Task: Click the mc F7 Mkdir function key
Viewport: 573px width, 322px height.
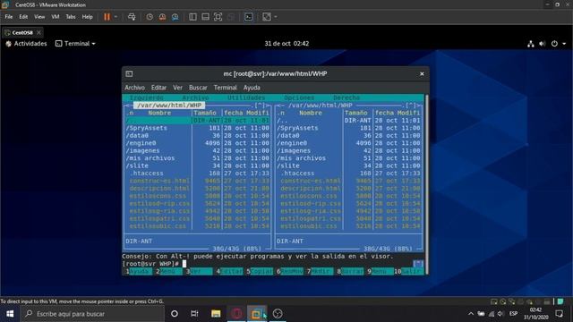Action: (320, 271)
